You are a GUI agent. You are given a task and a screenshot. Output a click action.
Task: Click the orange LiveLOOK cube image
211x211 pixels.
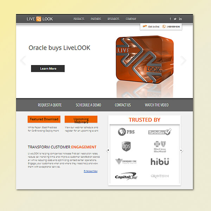145,60
